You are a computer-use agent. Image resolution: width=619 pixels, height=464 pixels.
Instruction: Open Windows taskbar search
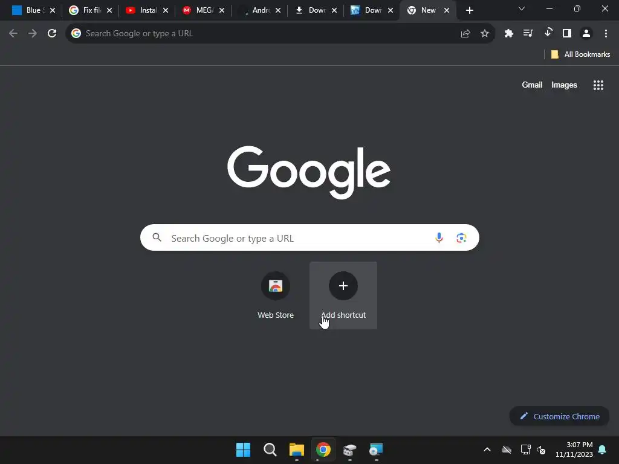pos(270,449)
